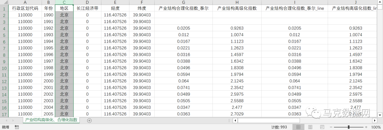Screen dimensions: 383x130
Task: Select cell 2.7029 in column H
Action: click(x=237, y=114)
